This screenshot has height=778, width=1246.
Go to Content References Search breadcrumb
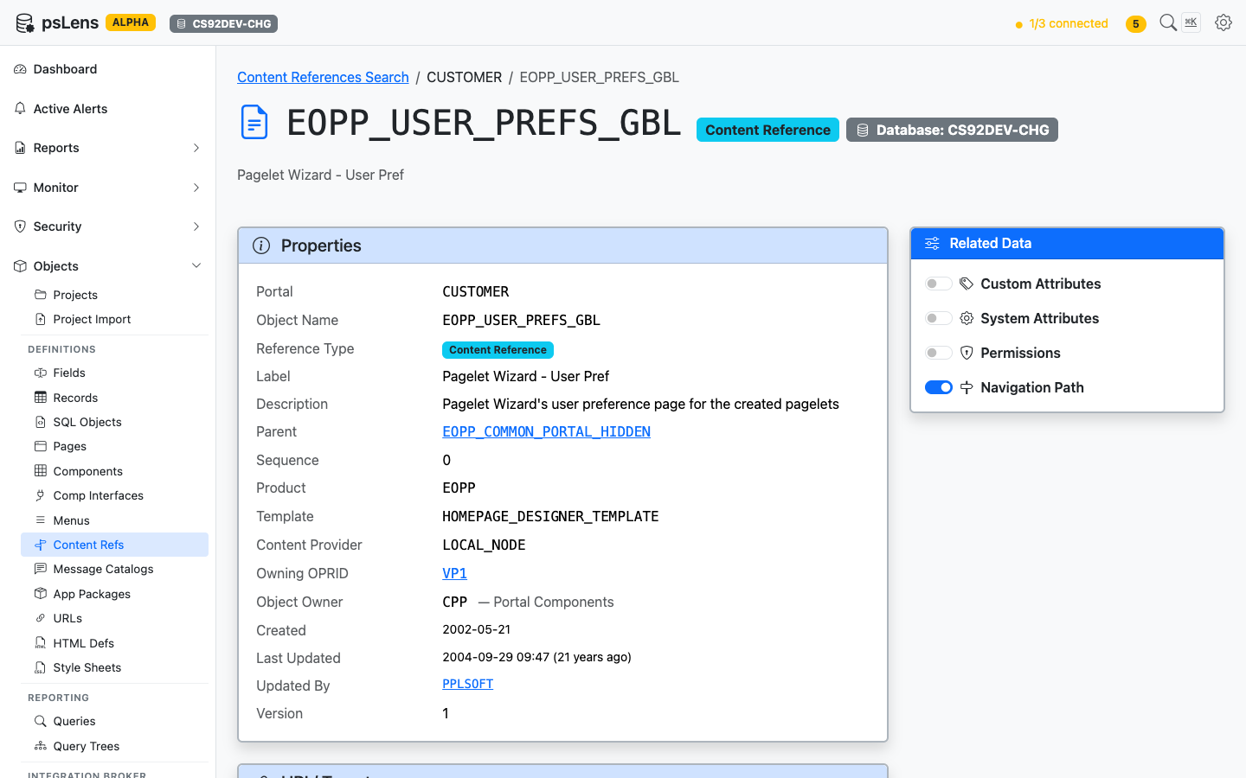tap(323, 77)
